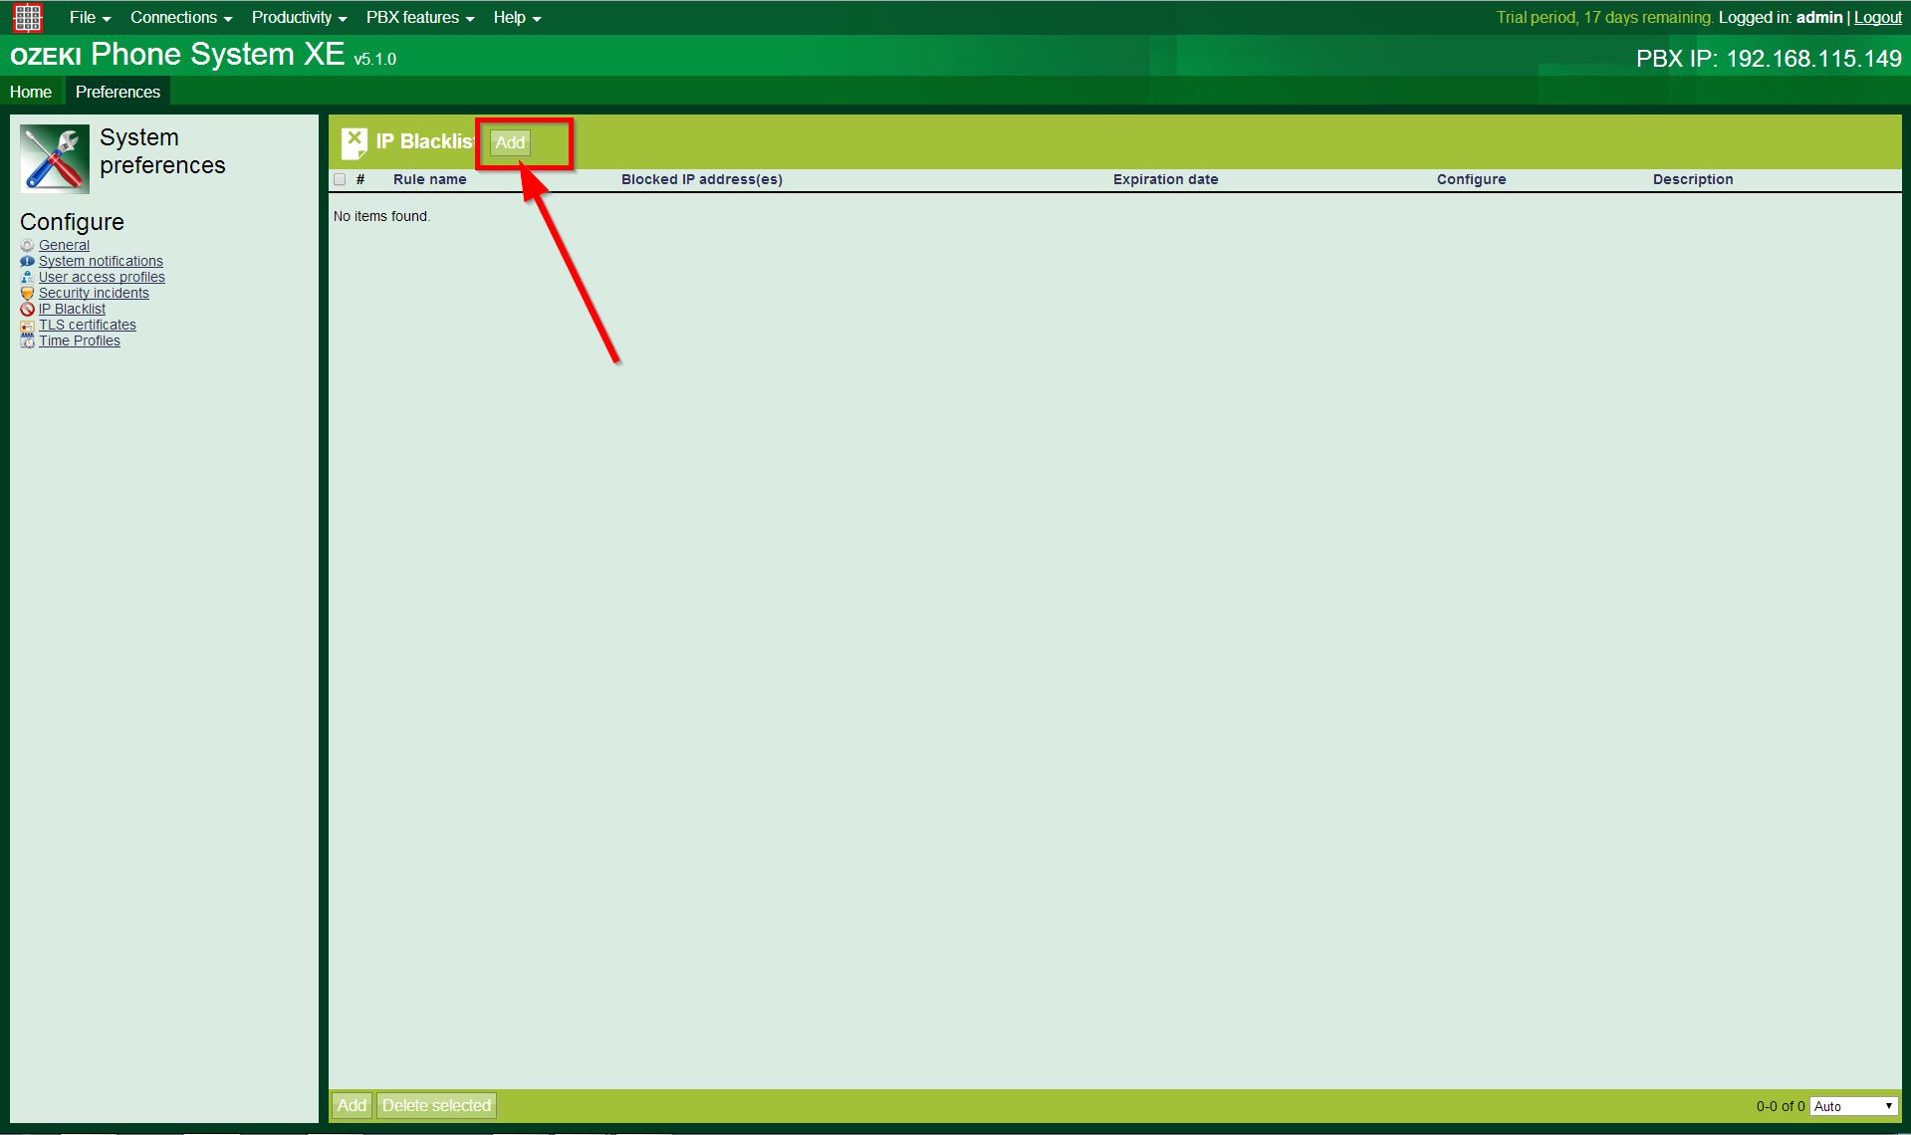This screenshot has height=1135, width=1911.
Task: Open the IP Blacklist sidebar link
Action: (x=72, y=310)
